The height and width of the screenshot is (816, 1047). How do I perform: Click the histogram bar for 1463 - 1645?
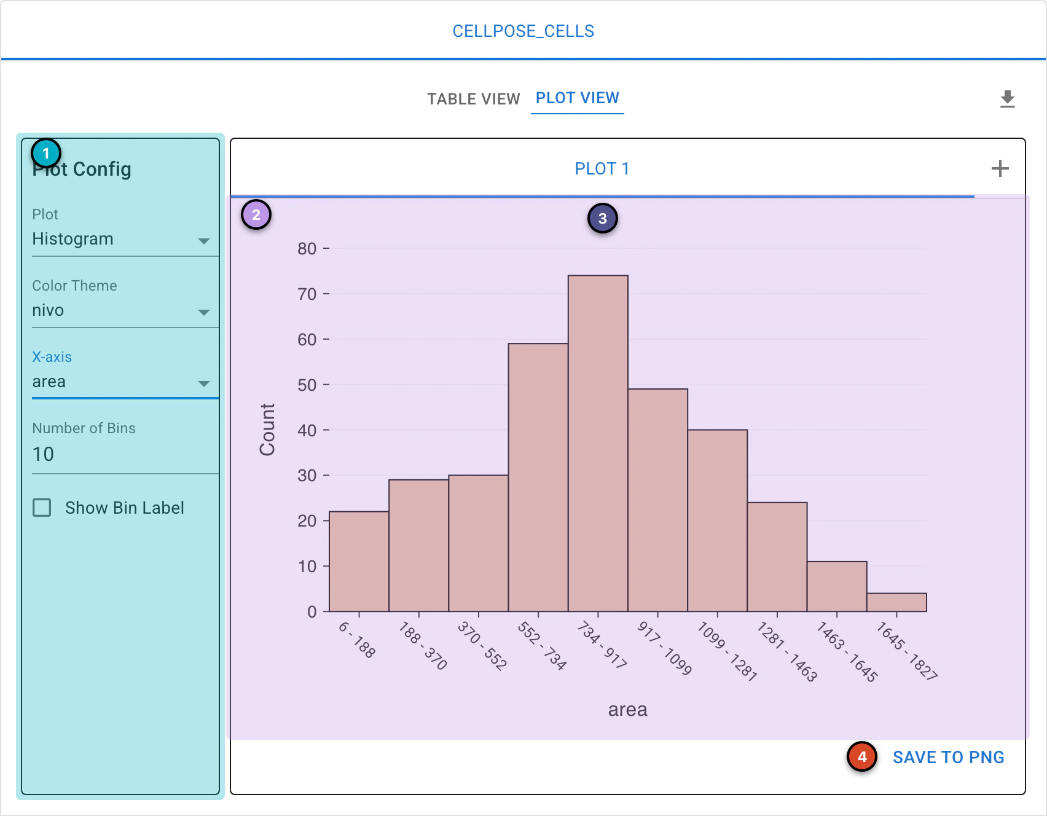(837, 586)
